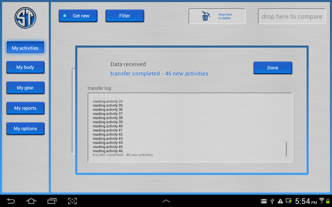
Task: Open the My activities section
Action: tap(25, 48)
